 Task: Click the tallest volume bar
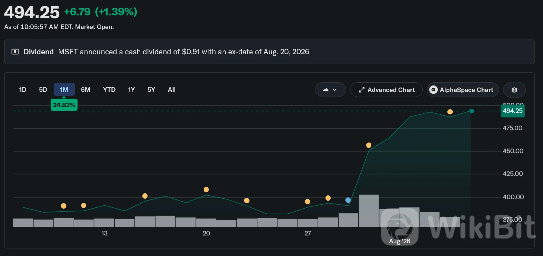click(x=369, y=211)
